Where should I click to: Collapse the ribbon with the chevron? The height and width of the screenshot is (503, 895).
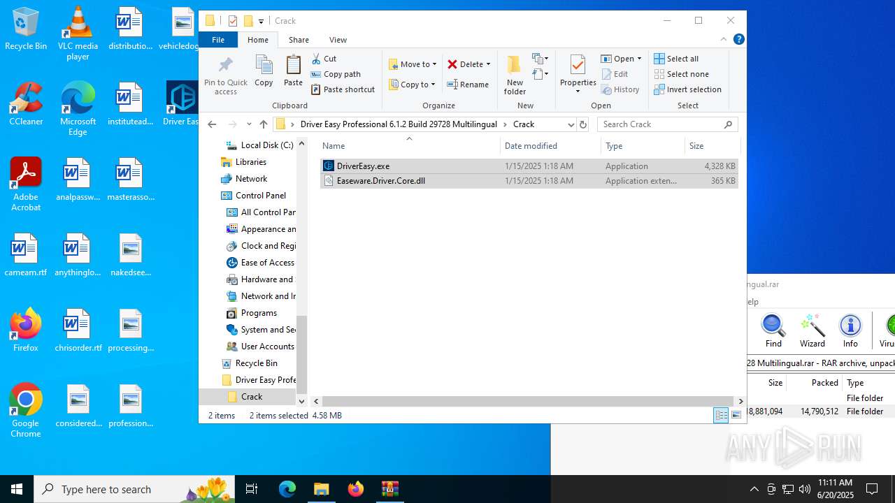tap(724, 39)
